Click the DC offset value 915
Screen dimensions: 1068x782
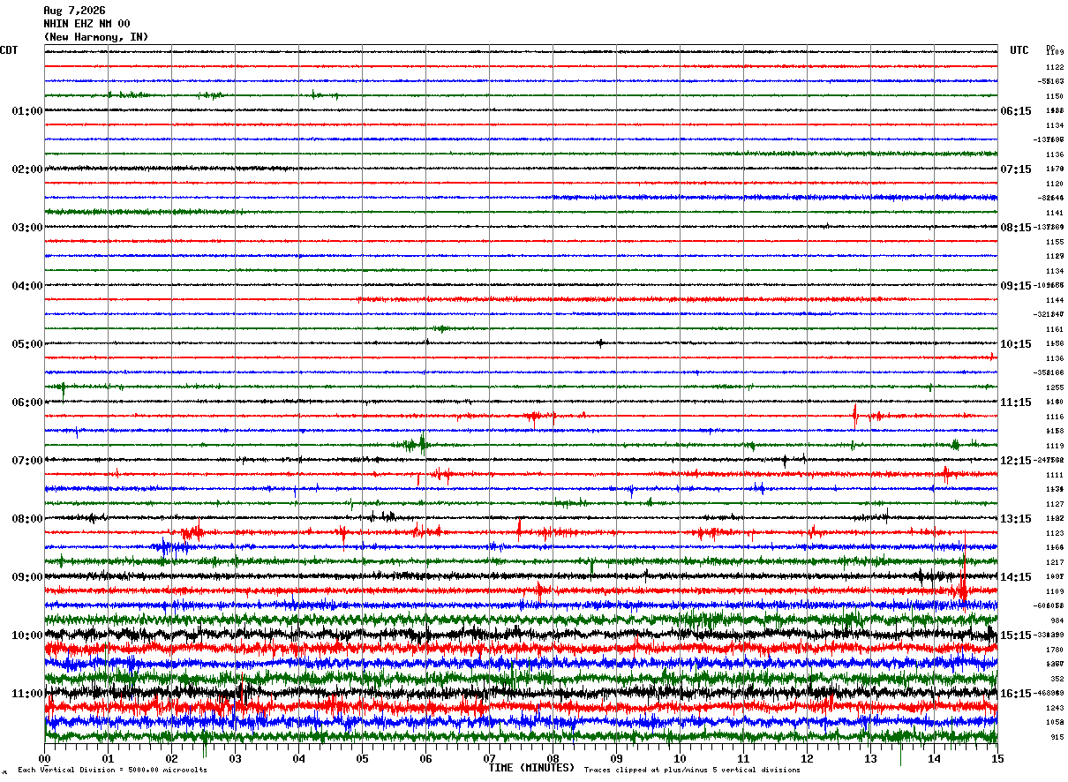(1057, 737)
